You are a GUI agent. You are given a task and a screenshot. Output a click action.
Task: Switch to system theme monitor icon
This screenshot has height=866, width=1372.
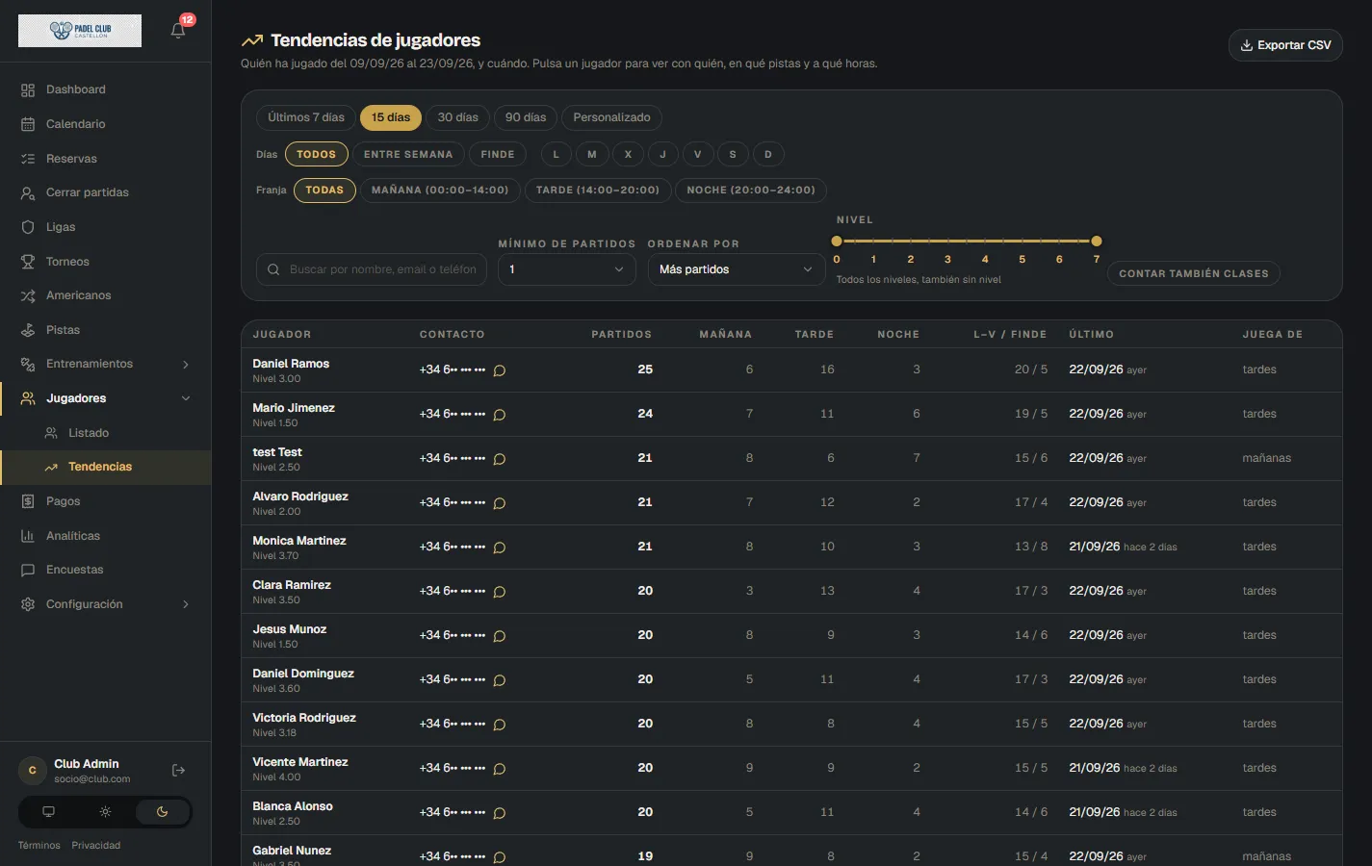tap(48, 812)
